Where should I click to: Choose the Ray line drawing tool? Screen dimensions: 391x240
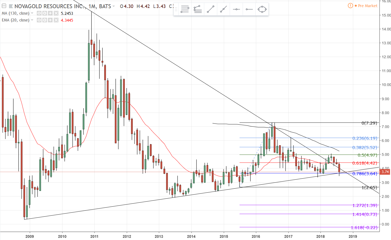point(223,10)
